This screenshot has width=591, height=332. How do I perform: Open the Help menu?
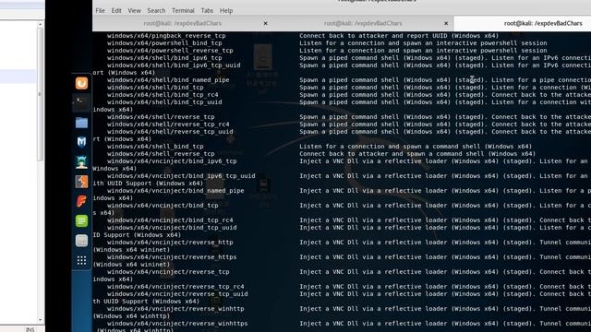(x=226, y=10)
